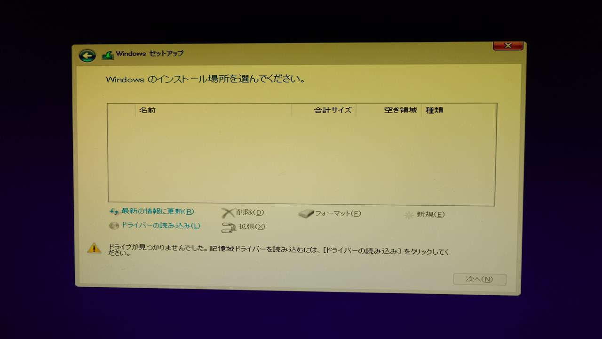Image resolution: width=602 pixels, height=339 pixels.
Task: Go back using the green arrow button
Action: [x=87, y=56]
